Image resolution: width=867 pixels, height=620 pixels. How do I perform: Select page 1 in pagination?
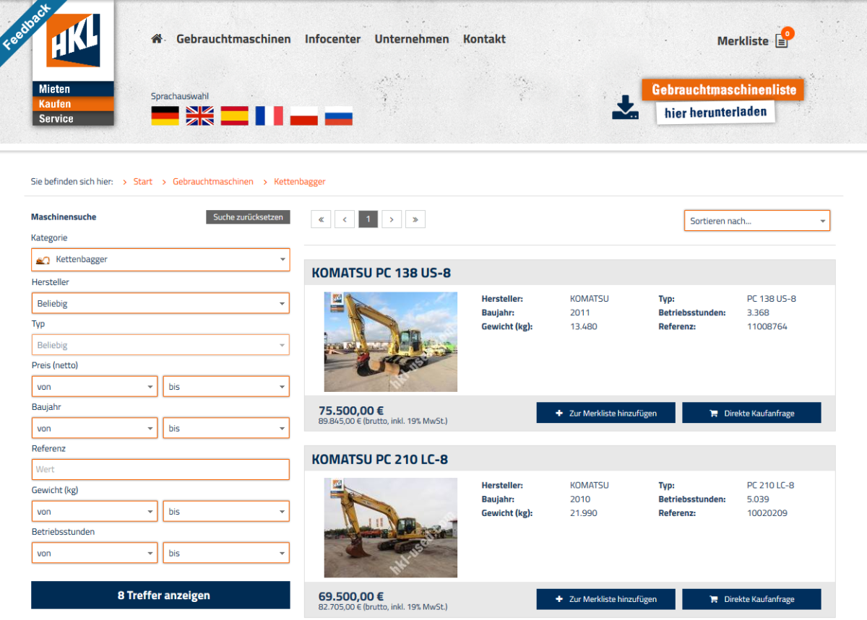[x=368, y=219]
